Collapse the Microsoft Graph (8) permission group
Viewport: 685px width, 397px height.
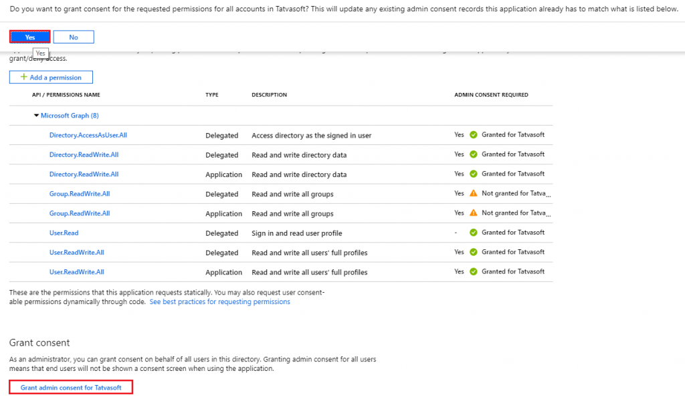(36, 115)
